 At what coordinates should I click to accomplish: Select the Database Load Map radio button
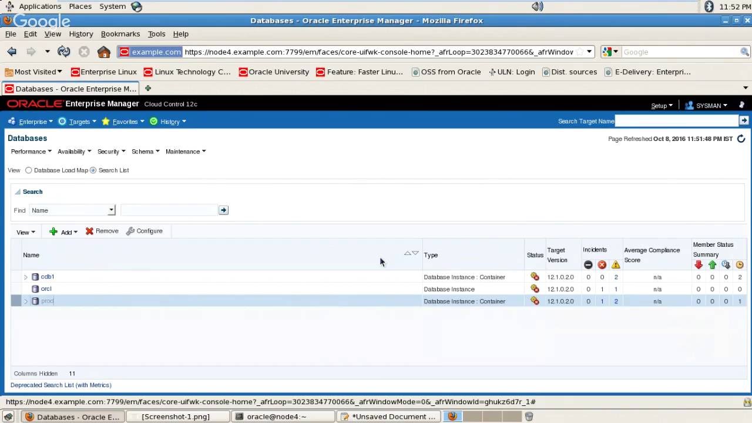(28, 170)
